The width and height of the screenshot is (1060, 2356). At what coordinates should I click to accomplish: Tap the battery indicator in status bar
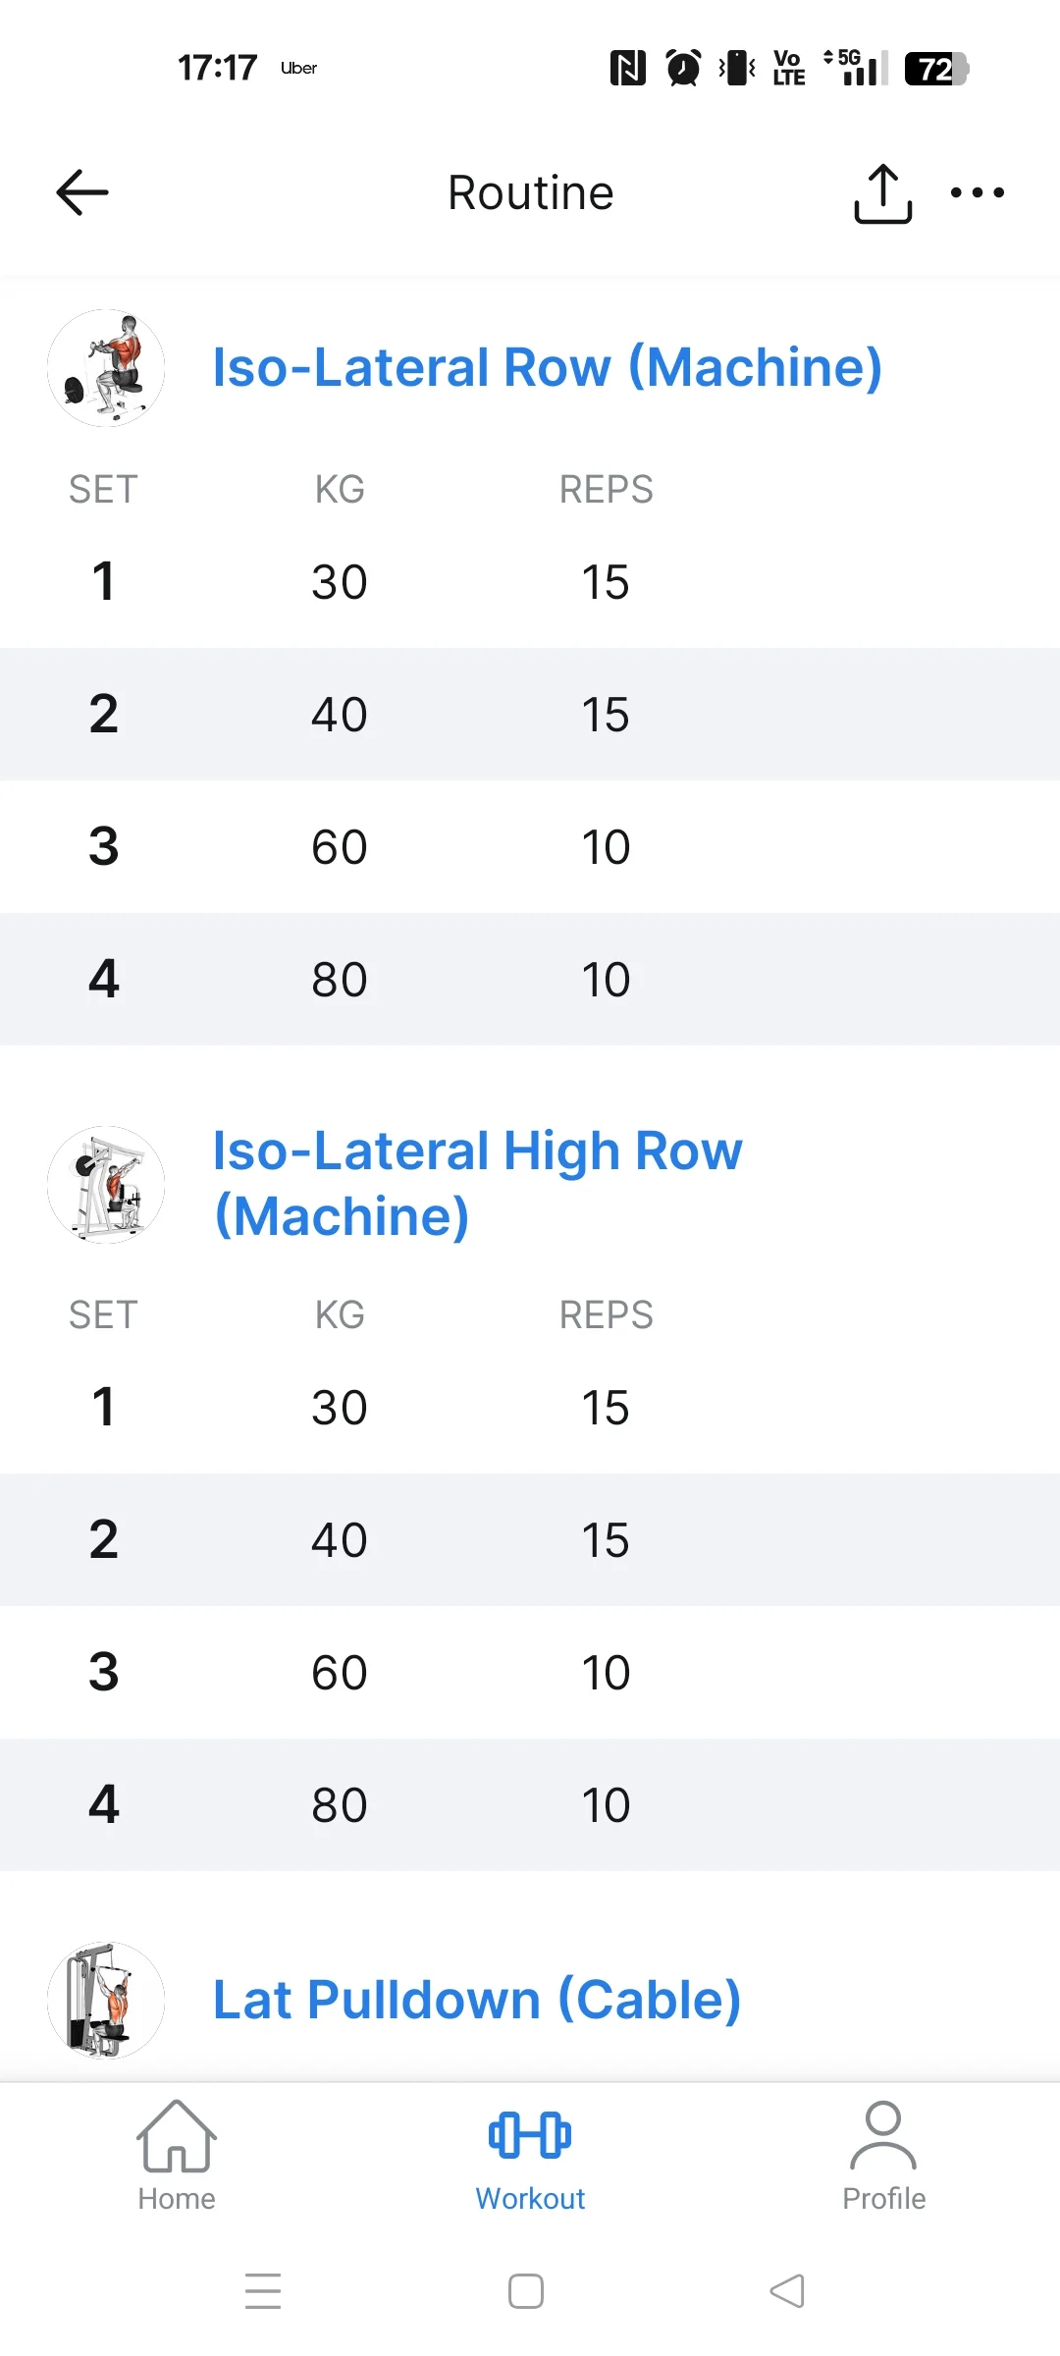[936, 69]
